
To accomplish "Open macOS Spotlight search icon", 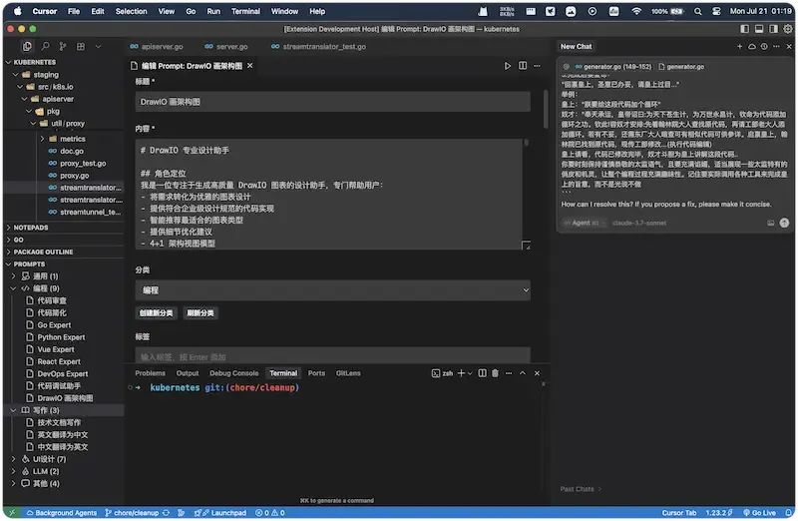I will 698,11.
